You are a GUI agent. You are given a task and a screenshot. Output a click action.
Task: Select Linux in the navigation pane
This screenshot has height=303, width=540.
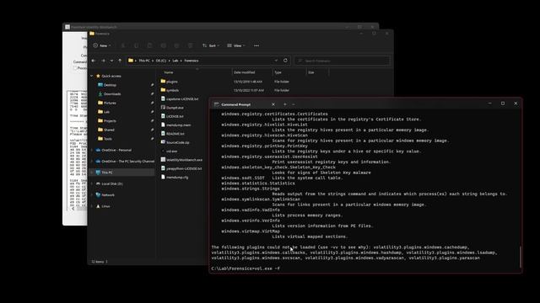tap(105, 206)
